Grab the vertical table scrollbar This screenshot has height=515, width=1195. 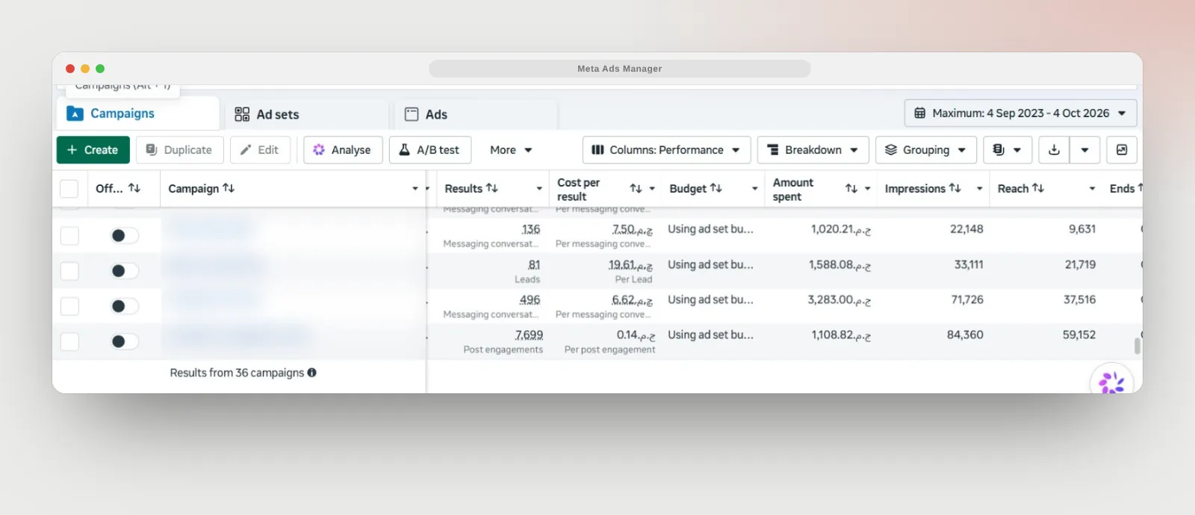[x=1137, y=346]
